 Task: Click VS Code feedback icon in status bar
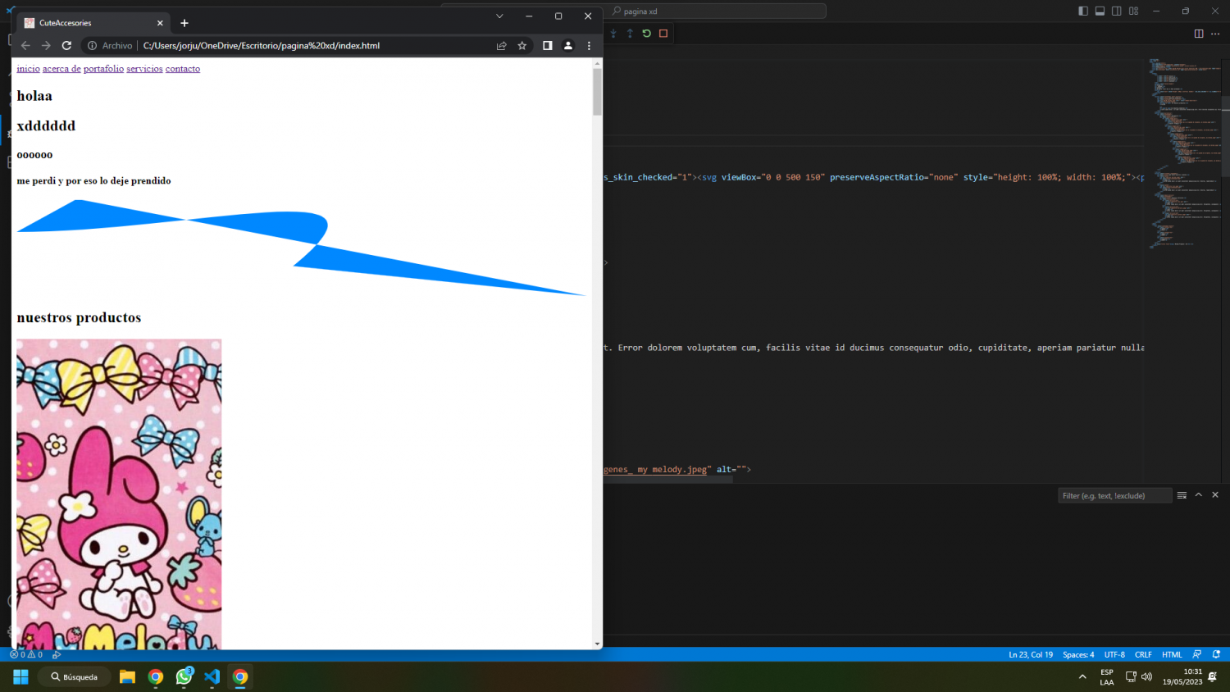pyautogui.click(x=1197, y=655)
